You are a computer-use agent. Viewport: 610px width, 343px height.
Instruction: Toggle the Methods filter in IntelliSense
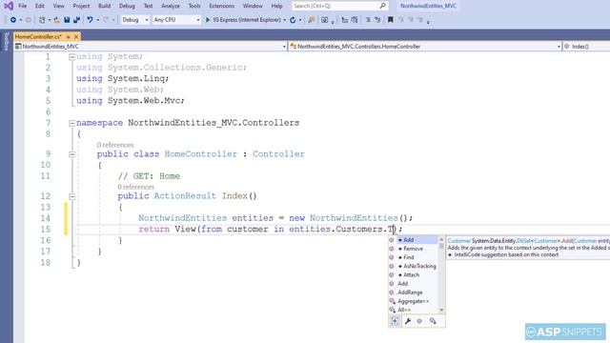[x=419, y=321]
